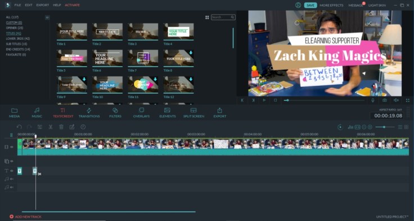Record a voiceover with microphone icon
The height and width of the screenshot is (221, 414).
[x=373, y=100]
